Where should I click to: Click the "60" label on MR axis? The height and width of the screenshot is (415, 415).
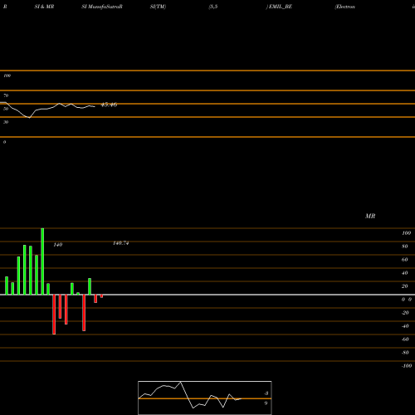tap(405, 260)
